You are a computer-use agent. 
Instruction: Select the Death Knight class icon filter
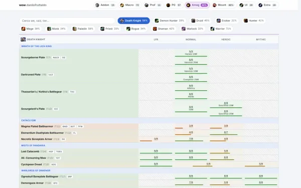click(x=122, y=21)
